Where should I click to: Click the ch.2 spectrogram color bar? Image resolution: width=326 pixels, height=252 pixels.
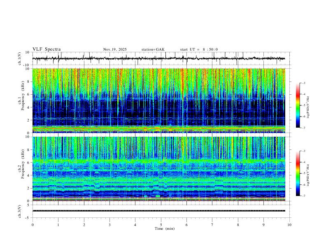pos(298,173)
